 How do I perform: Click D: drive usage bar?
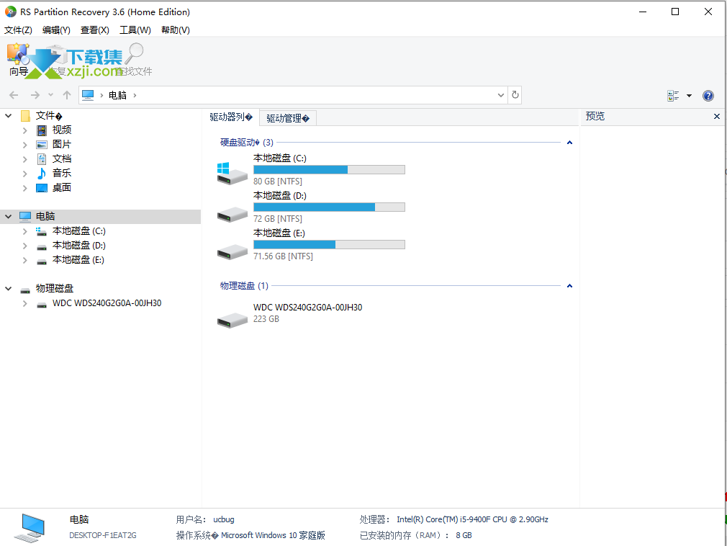tap(329, 207)
